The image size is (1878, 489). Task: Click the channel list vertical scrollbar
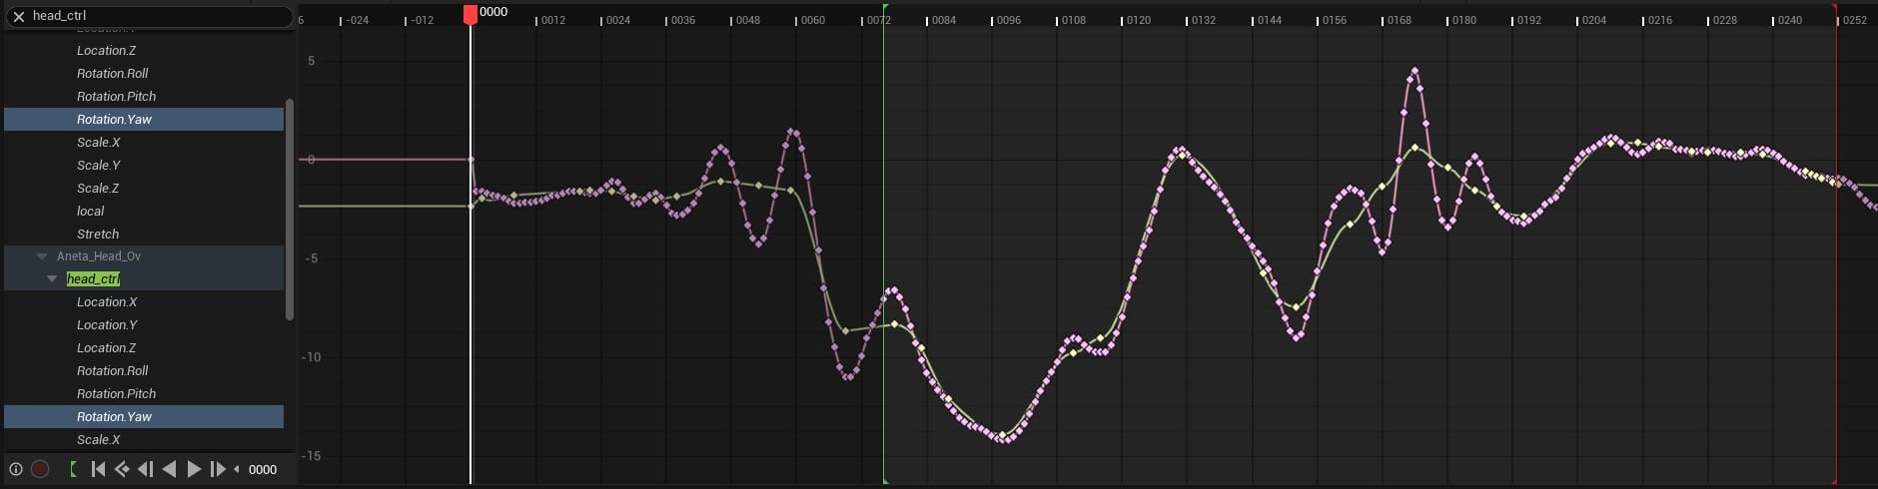click(290, 210)
